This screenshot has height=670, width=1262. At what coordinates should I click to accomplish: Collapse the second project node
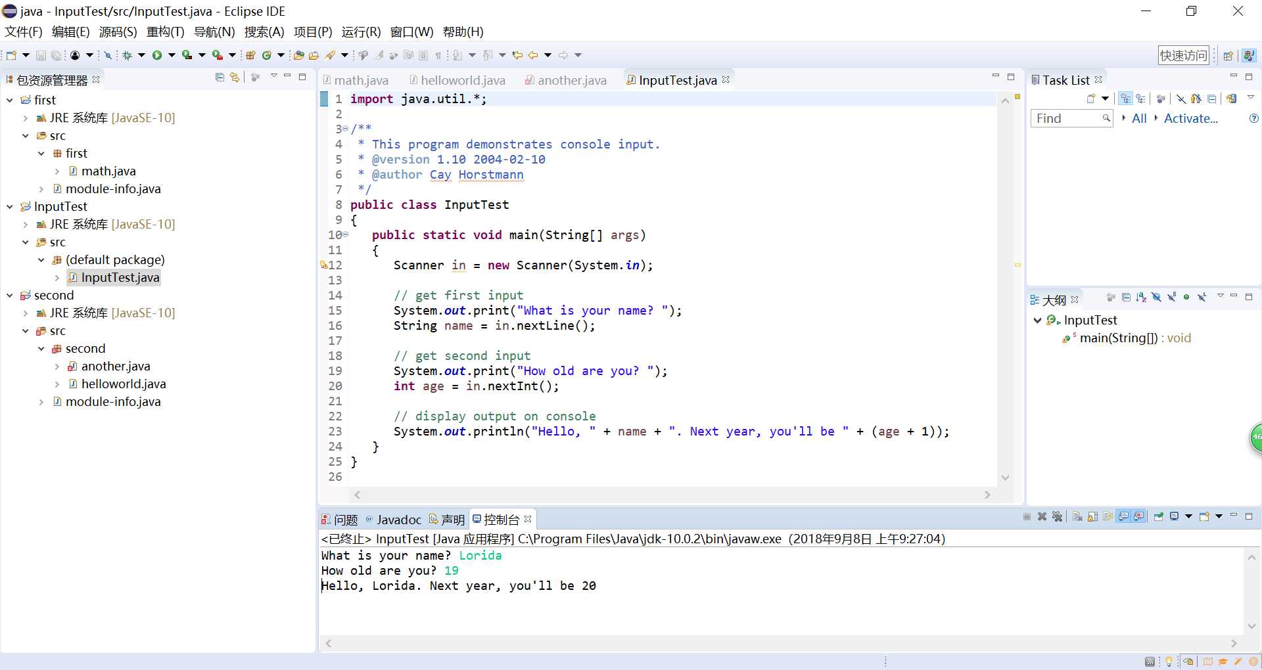coord(10,296)
